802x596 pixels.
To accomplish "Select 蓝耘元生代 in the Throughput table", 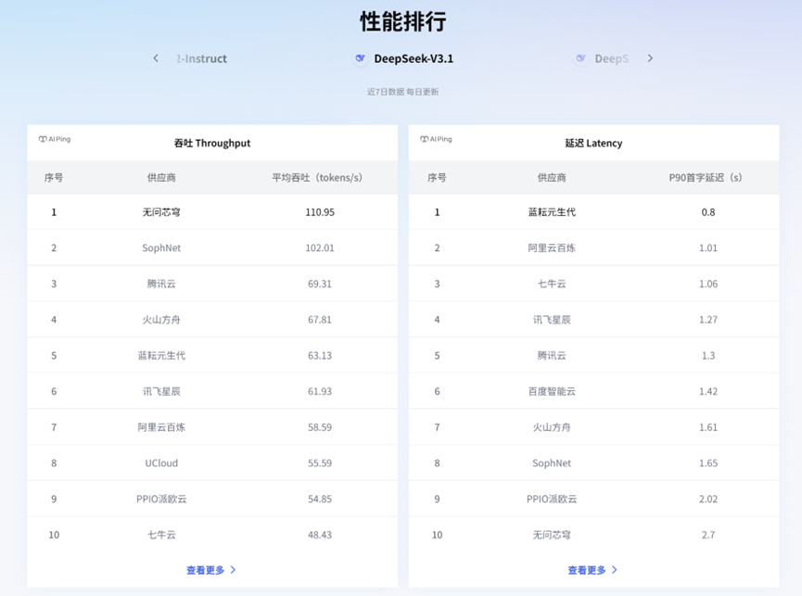I will pyautogui.click(x=161, y=355).
